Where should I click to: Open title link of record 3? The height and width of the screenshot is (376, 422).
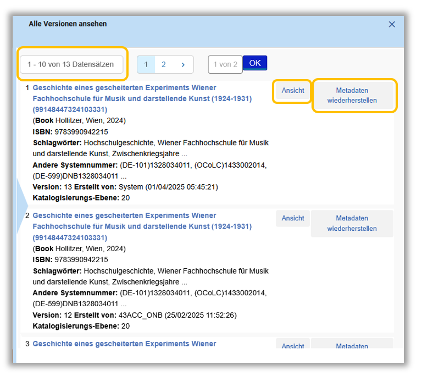(124, 344)
